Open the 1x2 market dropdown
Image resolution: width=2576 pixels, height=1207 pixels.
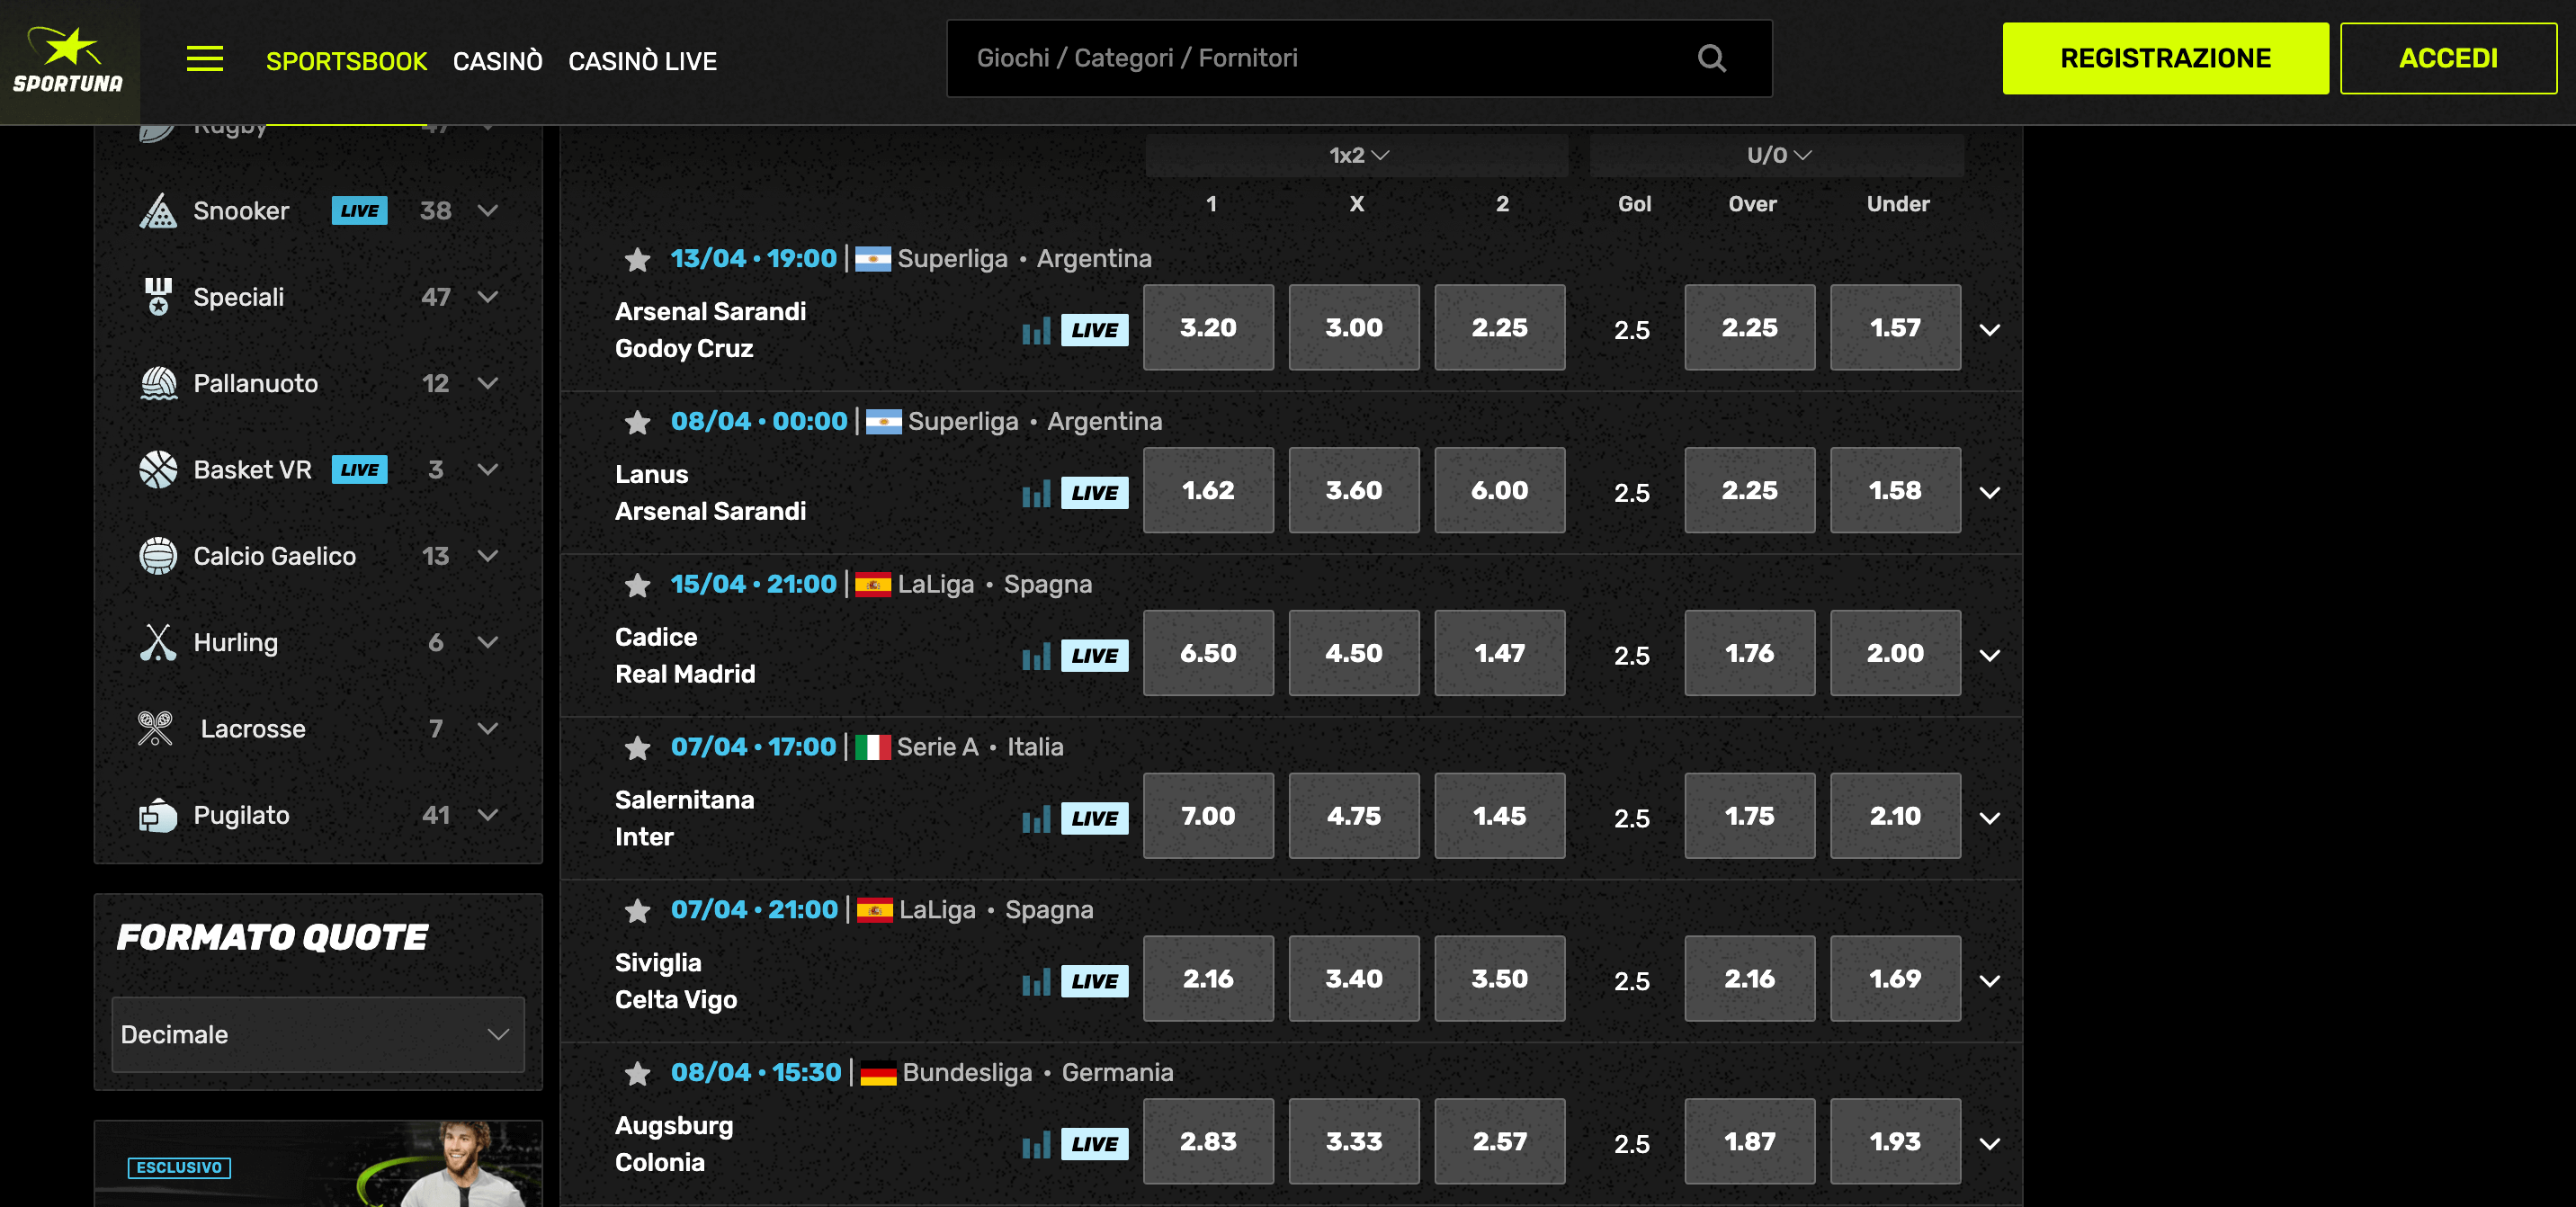1357,155
